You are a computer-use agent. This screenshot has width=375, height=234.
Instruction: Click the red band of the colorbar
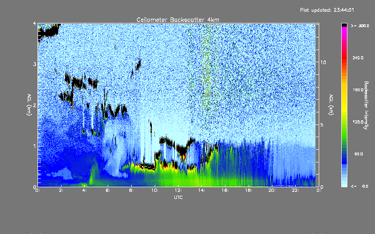pyautogui.click(x=344, y=58)
